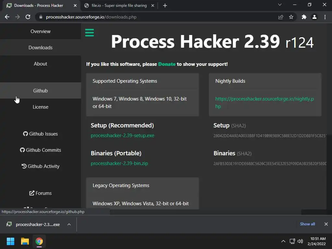Close the file.io tab
332x249 pixels.
[153, 6]
